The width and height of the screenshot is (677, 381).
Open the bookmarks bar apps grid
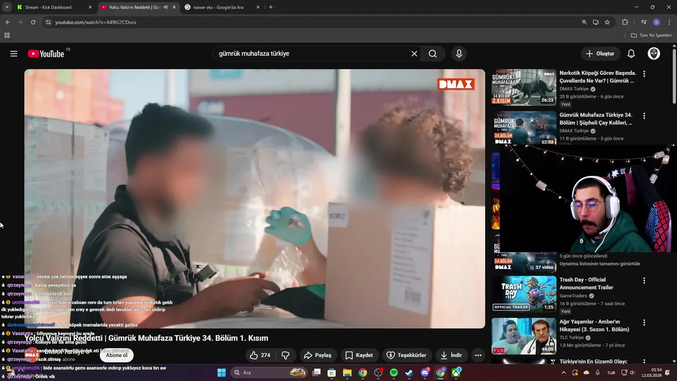(x=7, y=35)
